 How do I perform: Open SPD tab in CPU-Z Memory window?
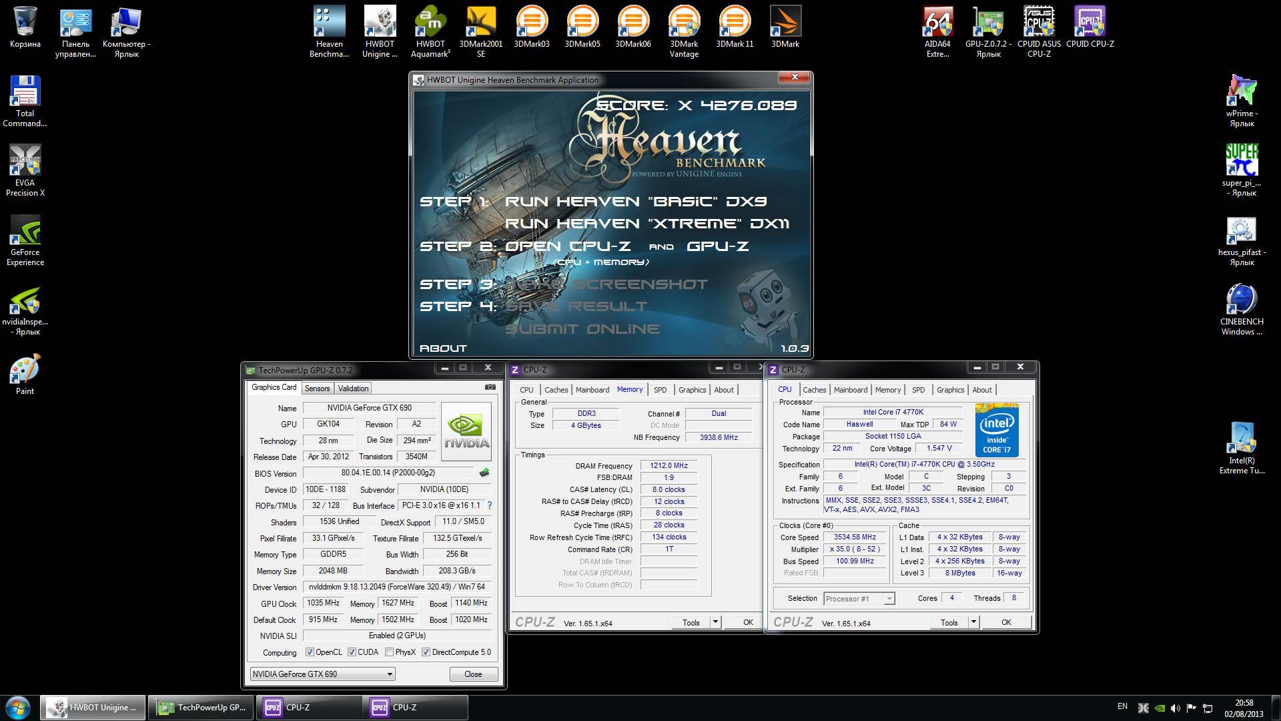[x=660, y=390]
